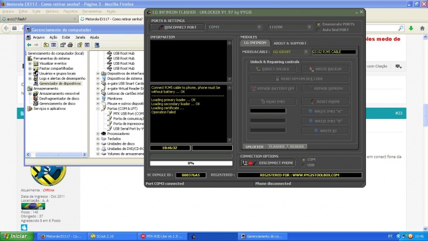
Task: Click the Firefox search magnifier icon
Action: 401,28
